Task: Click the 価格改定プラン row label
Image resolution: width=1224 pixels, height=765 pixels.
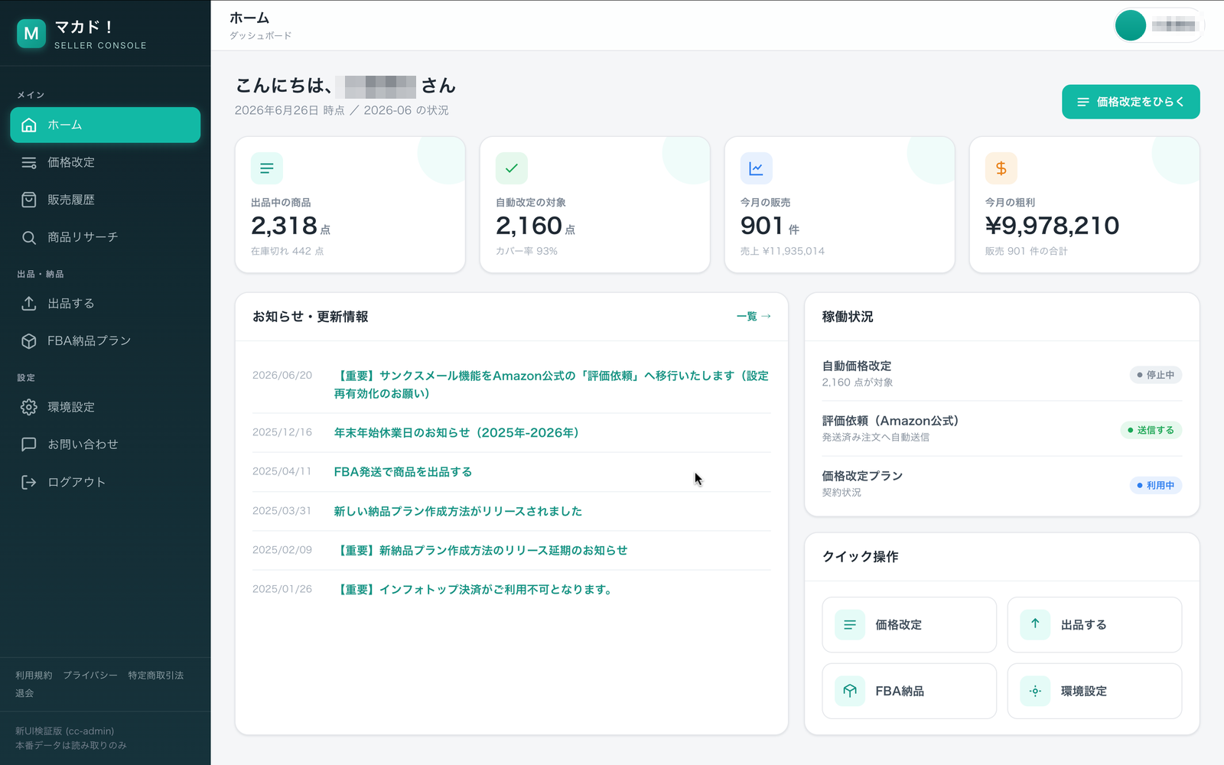Action: [x=862, y=476]
